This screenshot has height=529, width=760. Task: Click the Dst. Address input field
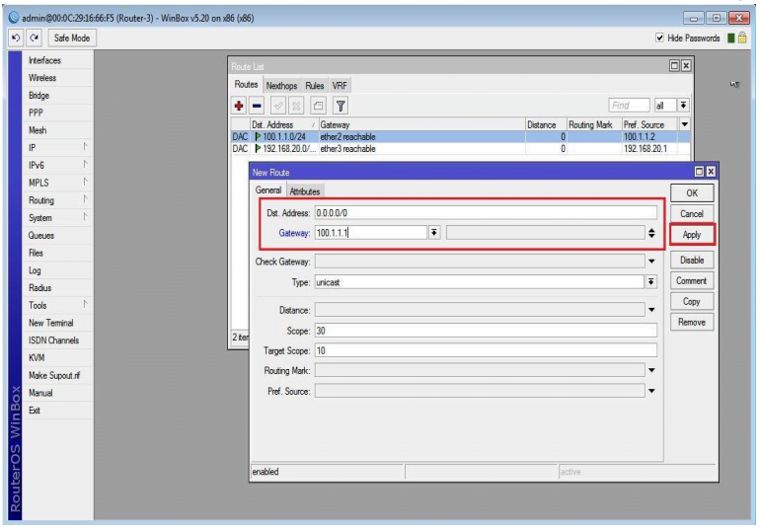[485, 212]
